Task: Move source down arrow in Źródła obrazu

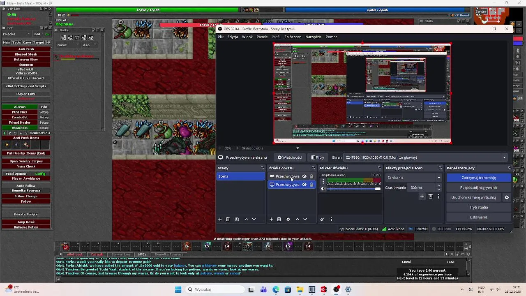Action: point(305,220)
